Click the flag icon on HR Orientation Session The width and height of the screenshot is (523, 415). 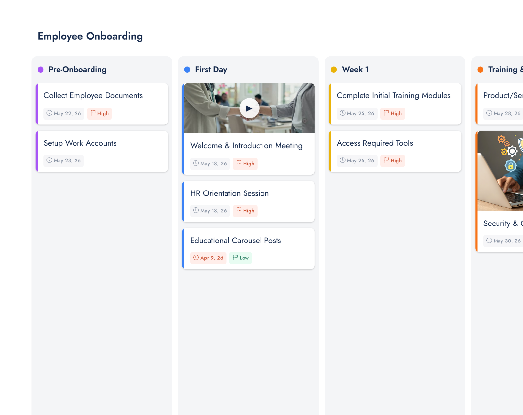pyautogui.click(x=239, y=210)
